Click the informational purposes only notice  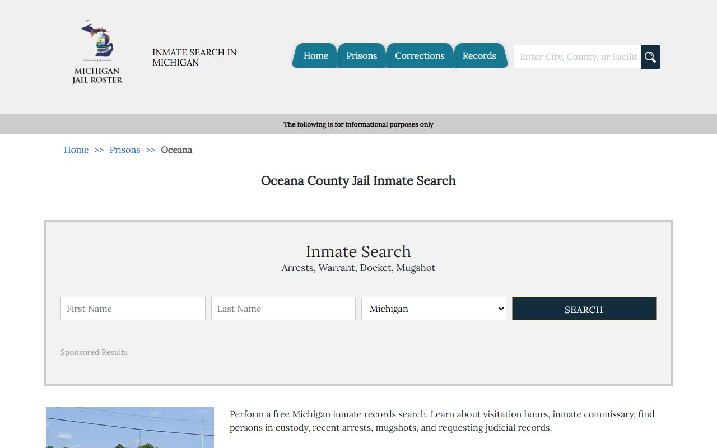(358, 124)
